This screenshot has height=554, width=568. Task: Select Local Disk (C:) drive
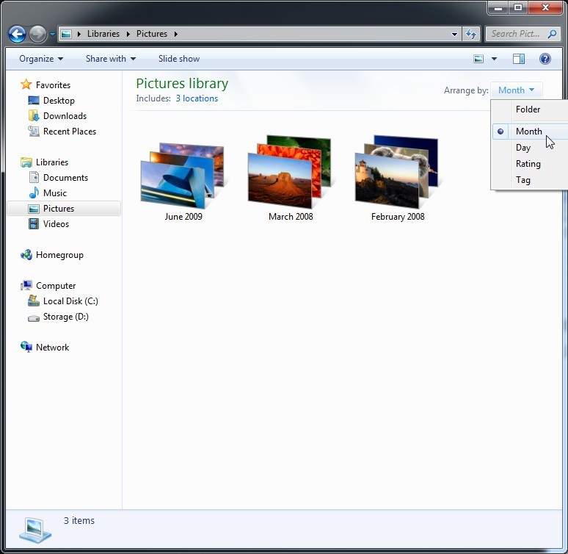pos(70,301)
